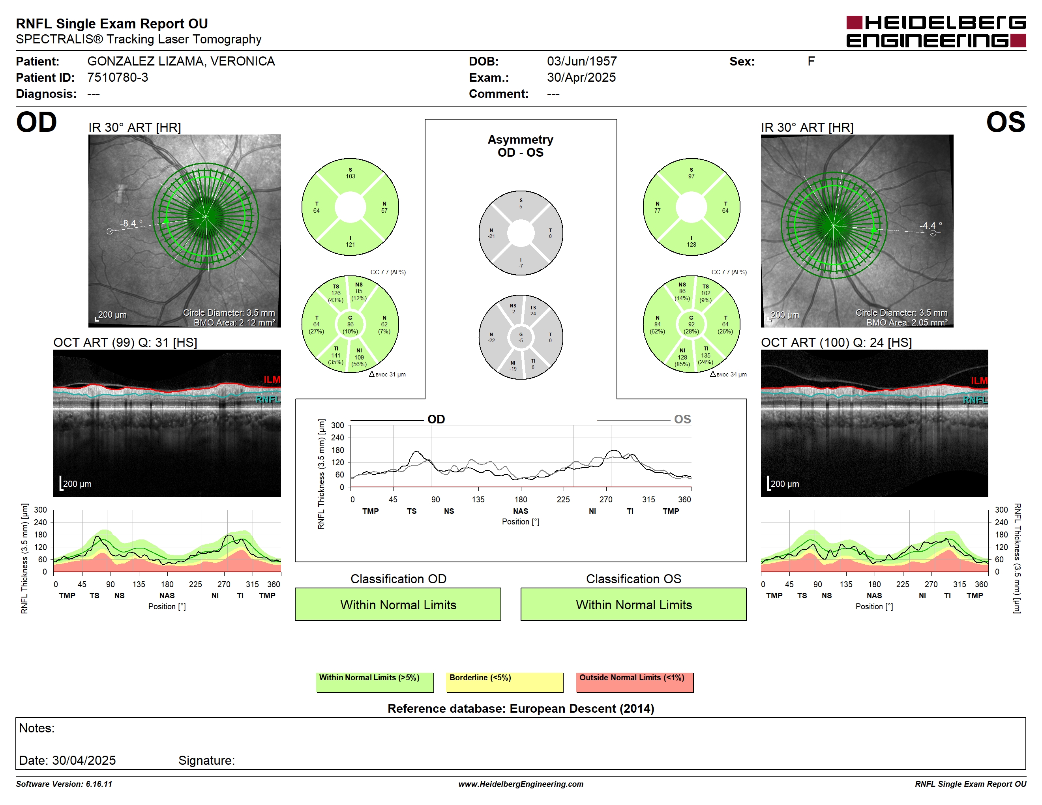The width and height of the screenshot is (1042, 805).
Task: Click exam date 30/Apr/2025
Action: 581,77
